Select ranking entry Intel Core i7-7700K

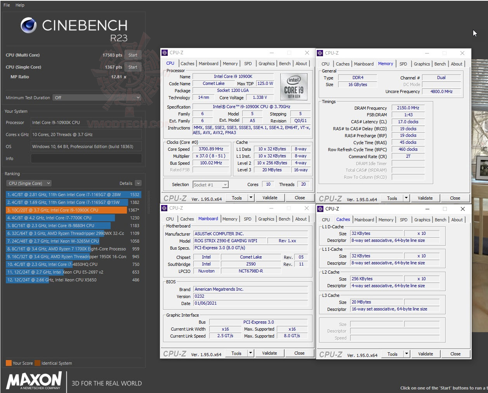pyautogui.click(x=73, y=218)
